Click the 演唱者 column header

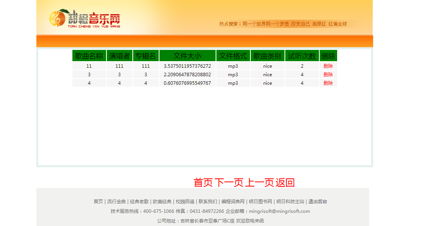click(119, 56)
